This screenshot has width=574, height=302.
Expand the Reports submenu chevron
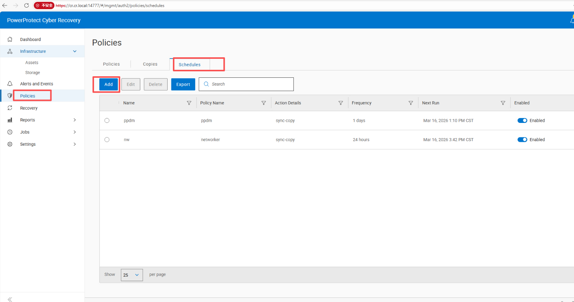point(75,120)
